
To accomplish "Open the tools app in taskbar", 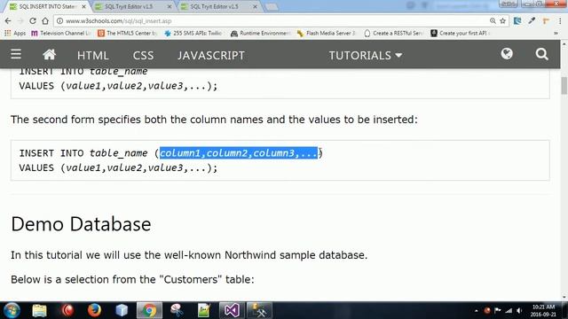I will [x=259, y=310].
